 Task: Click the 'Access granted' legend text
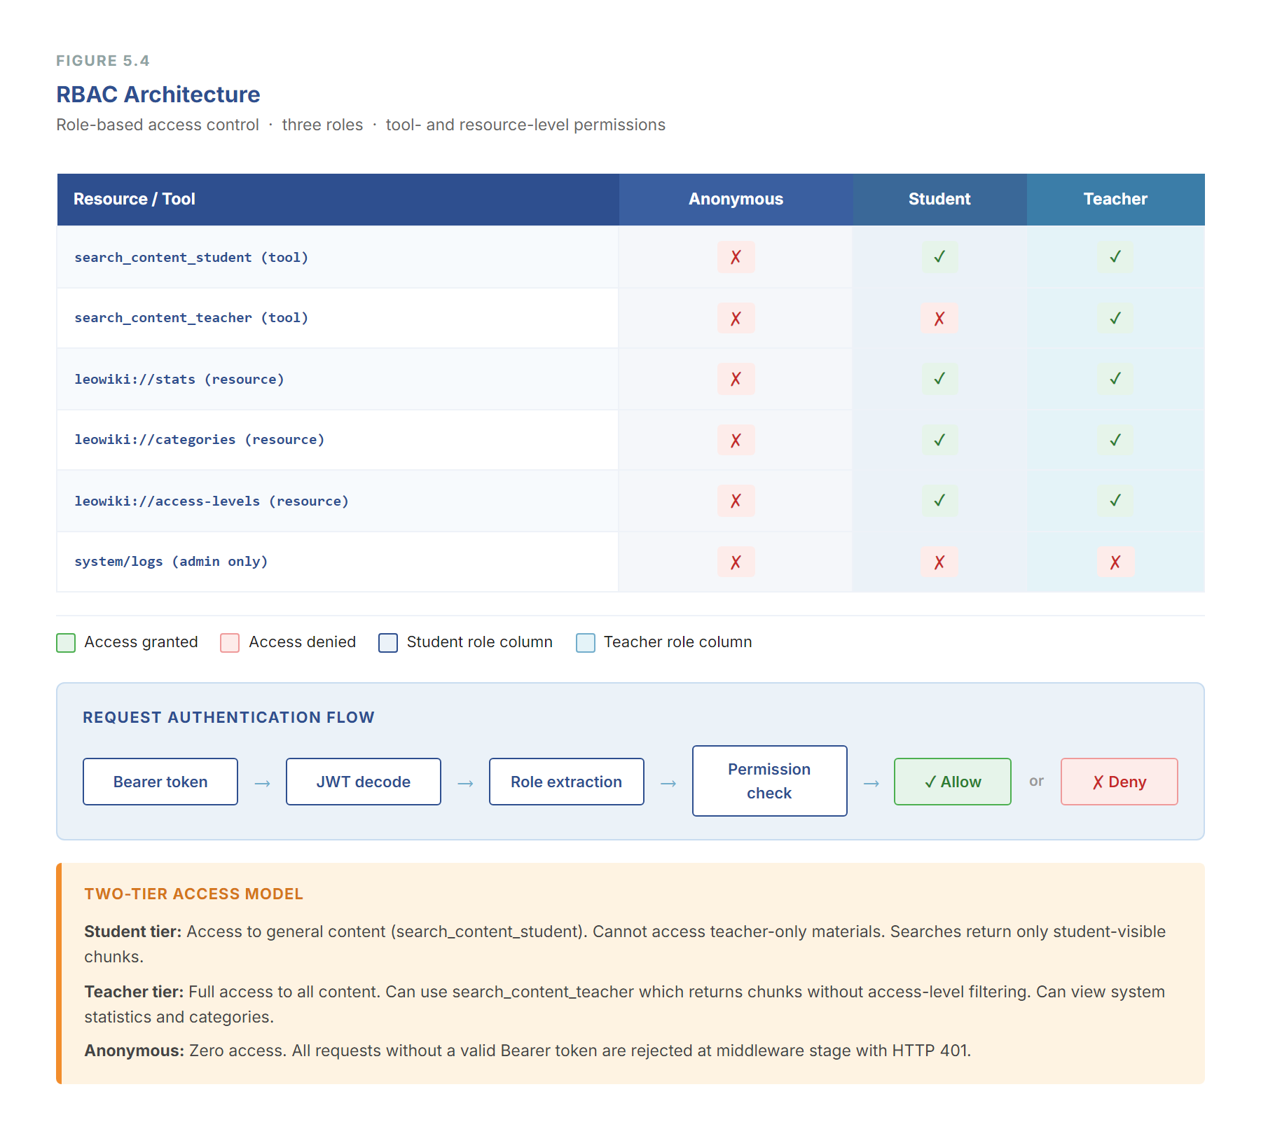pos(141,642)
